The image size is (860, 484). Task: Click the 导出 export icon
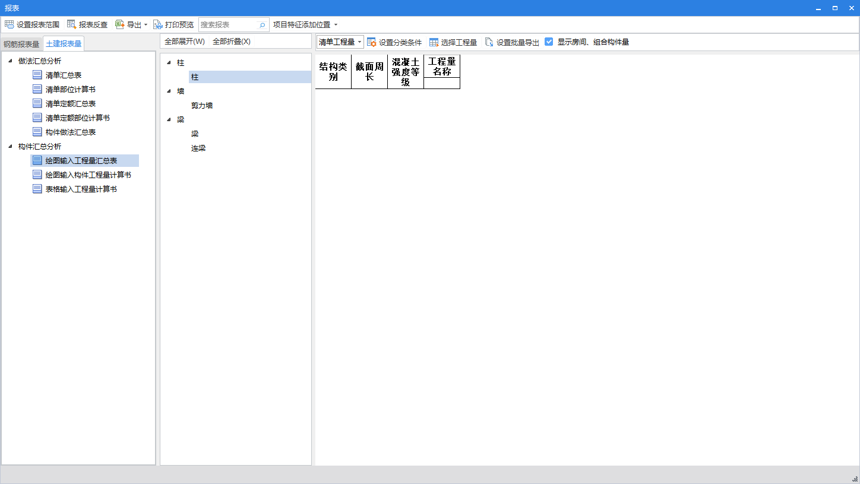click(119, 24)
